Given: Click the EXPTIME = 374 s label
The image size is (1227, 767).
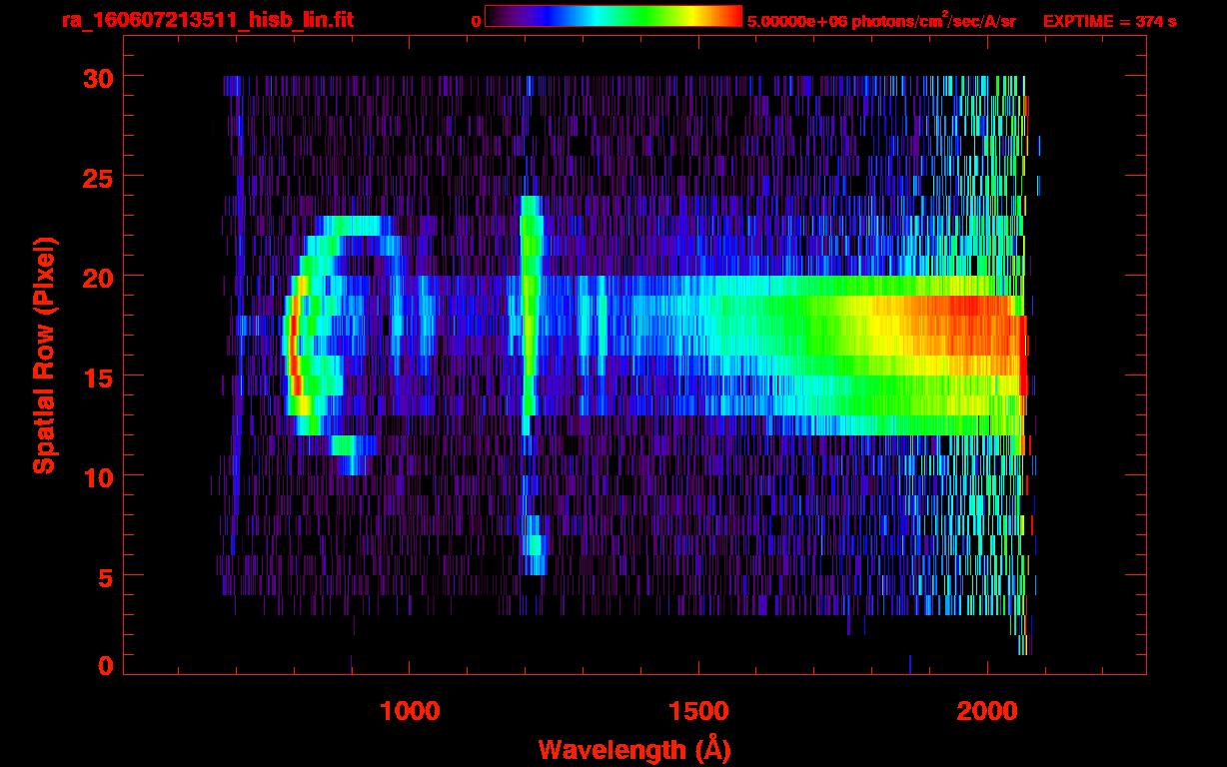Looking at the screenshot, I should click(x=1109, y=21).
